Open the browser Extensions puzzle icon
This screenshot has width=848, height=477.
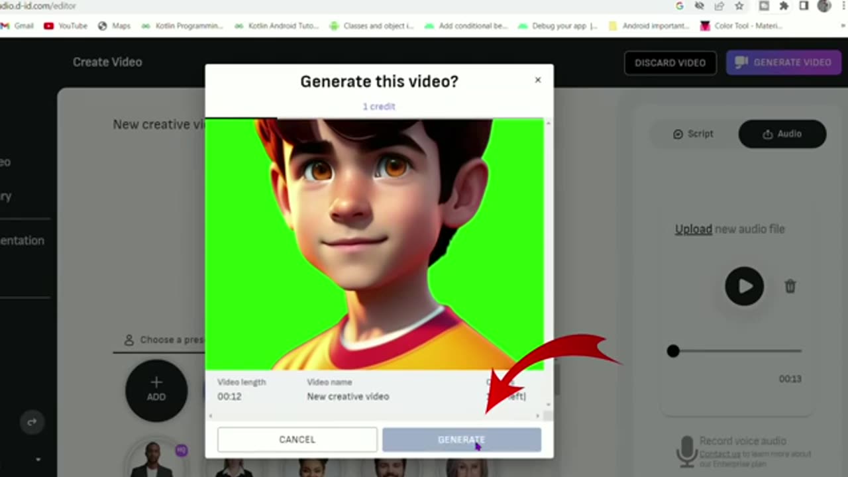point(784,6)
